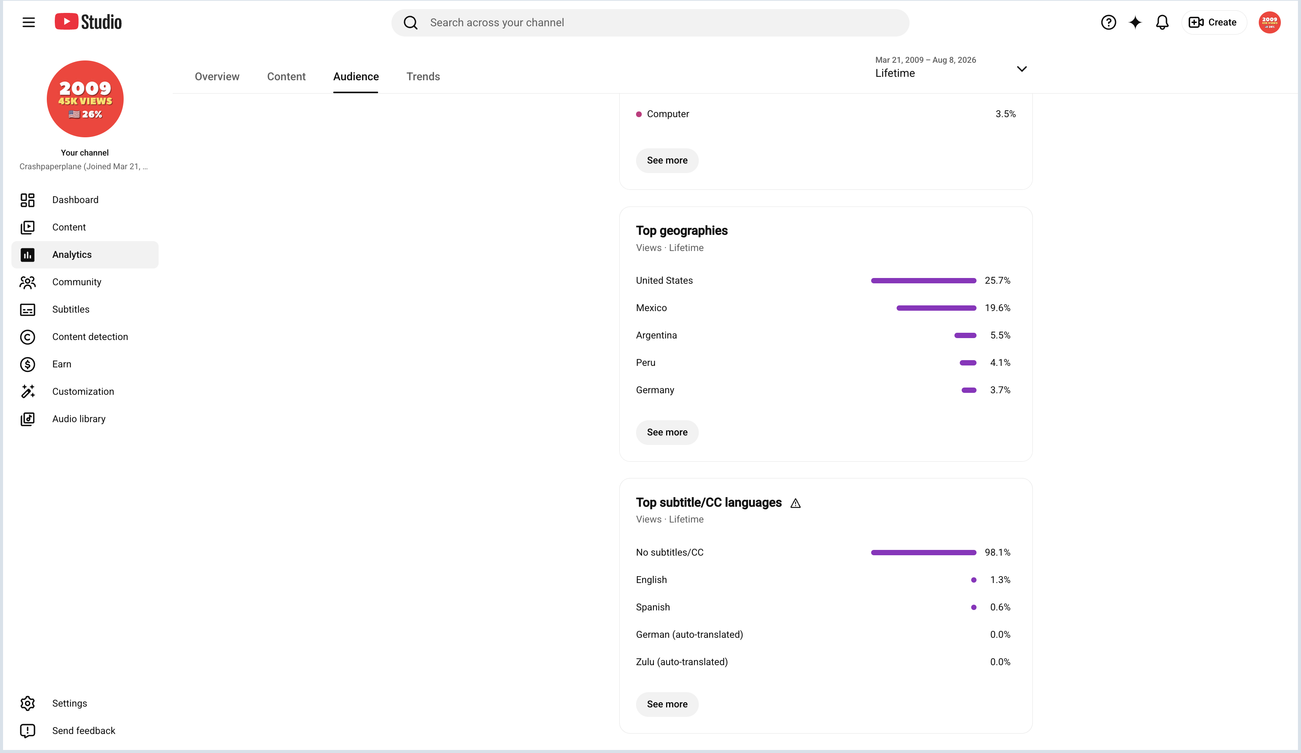Switch to the Overview tab
Screen dimensions: 1301x753
(x=217, y=76)
